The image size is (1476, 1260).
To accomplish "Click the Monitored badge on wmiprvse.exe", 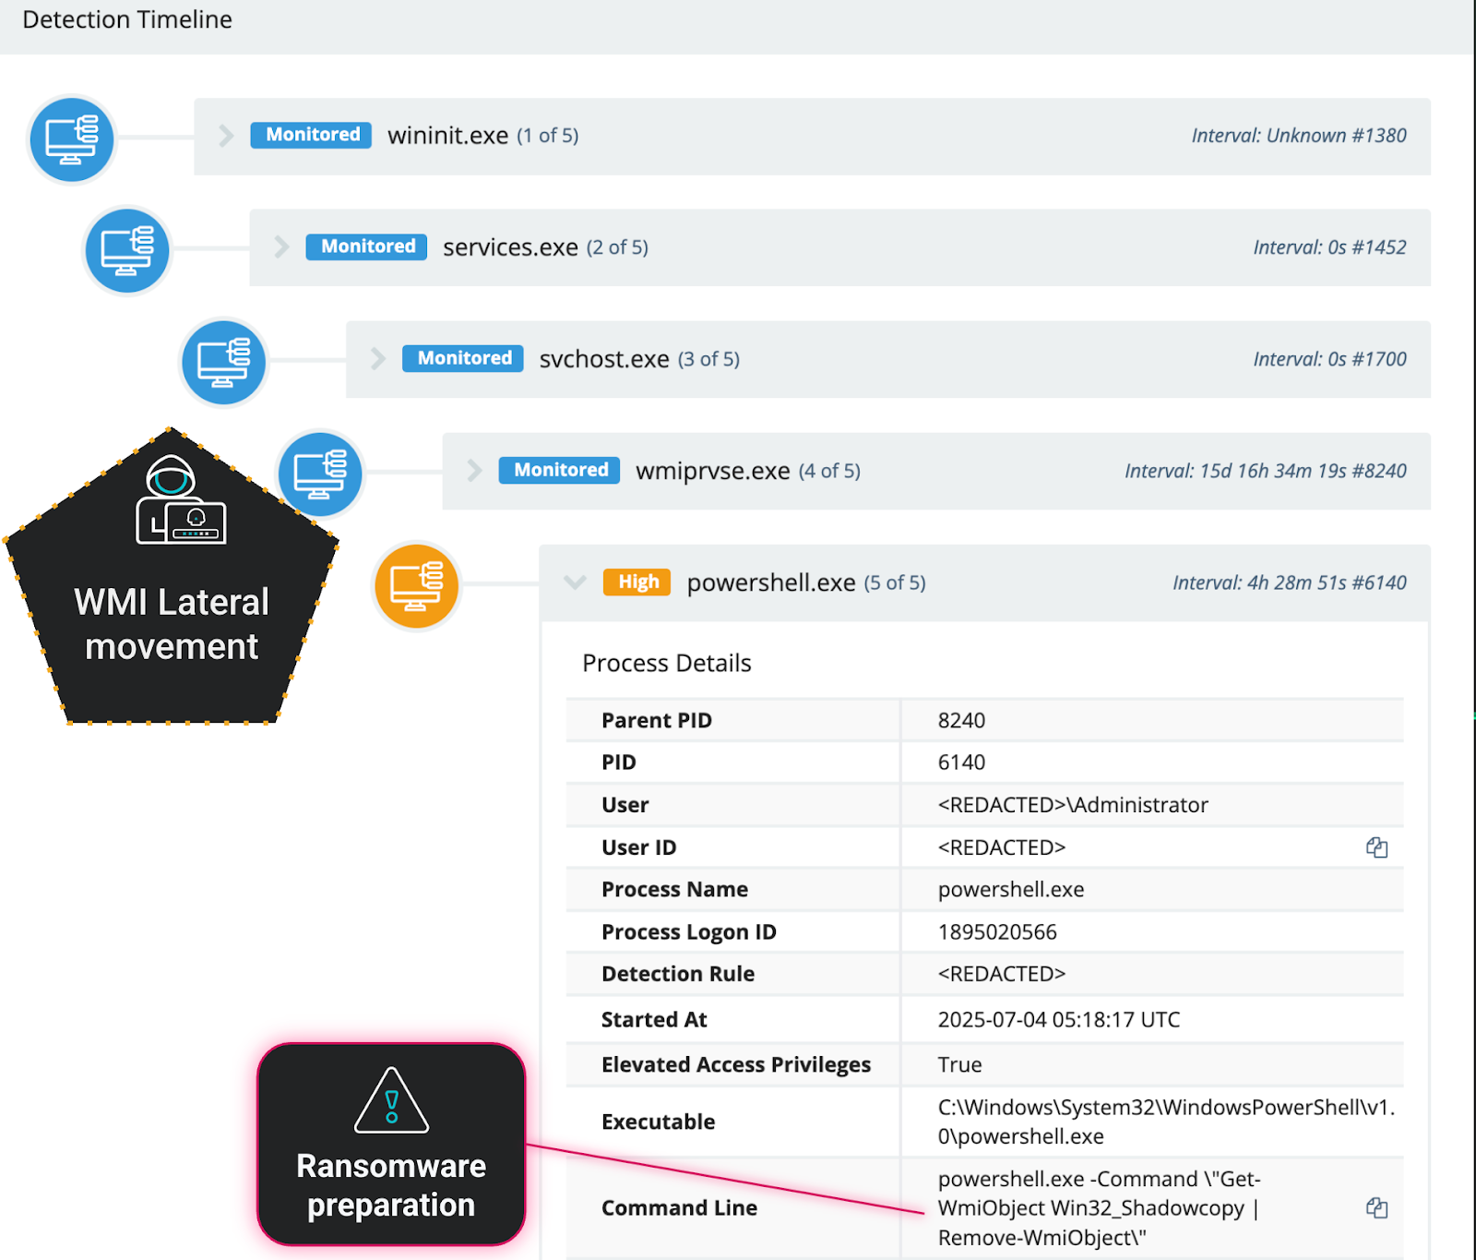I will pos(560,471).
